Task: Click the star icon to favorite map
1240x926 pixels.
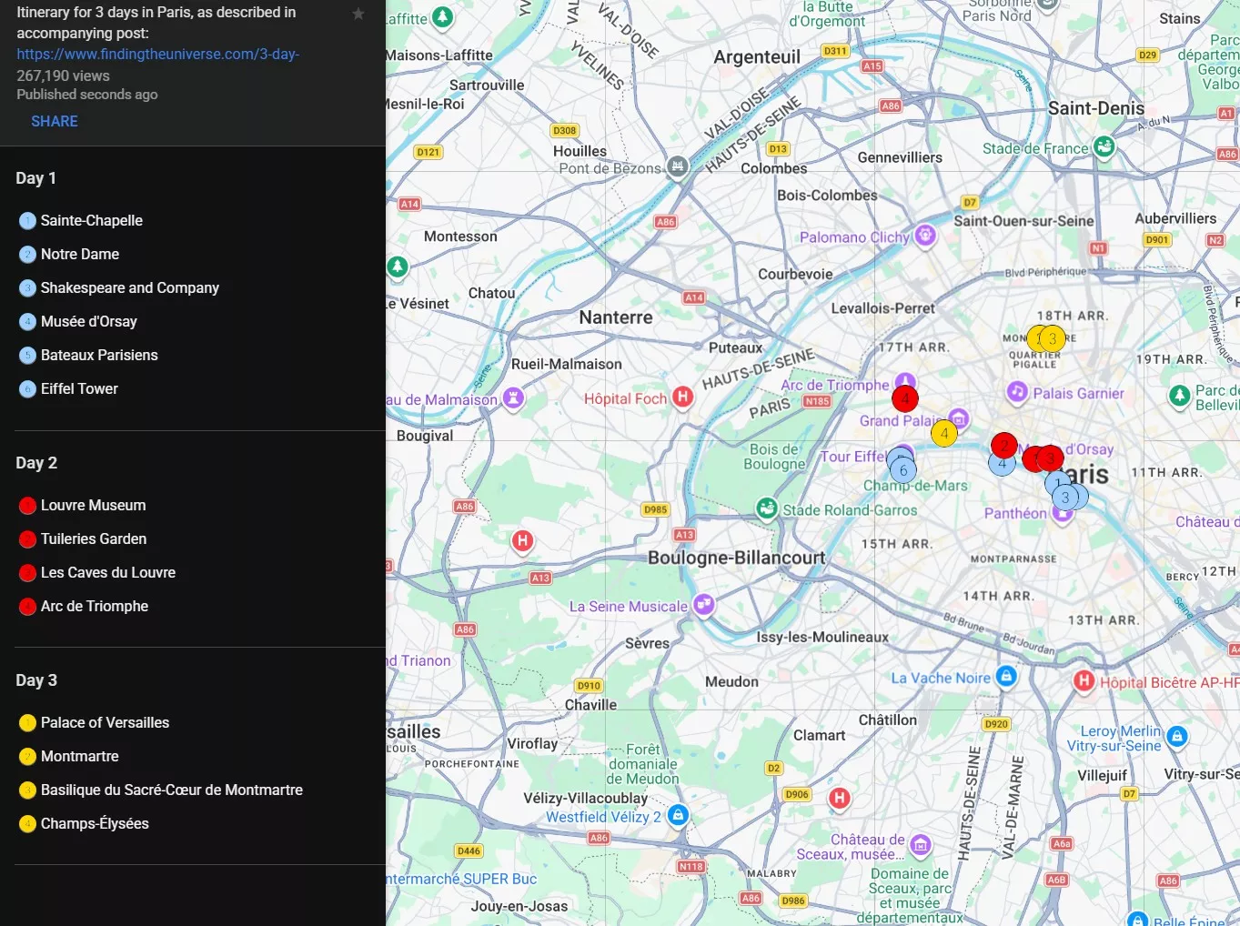Action: point(358,14)
